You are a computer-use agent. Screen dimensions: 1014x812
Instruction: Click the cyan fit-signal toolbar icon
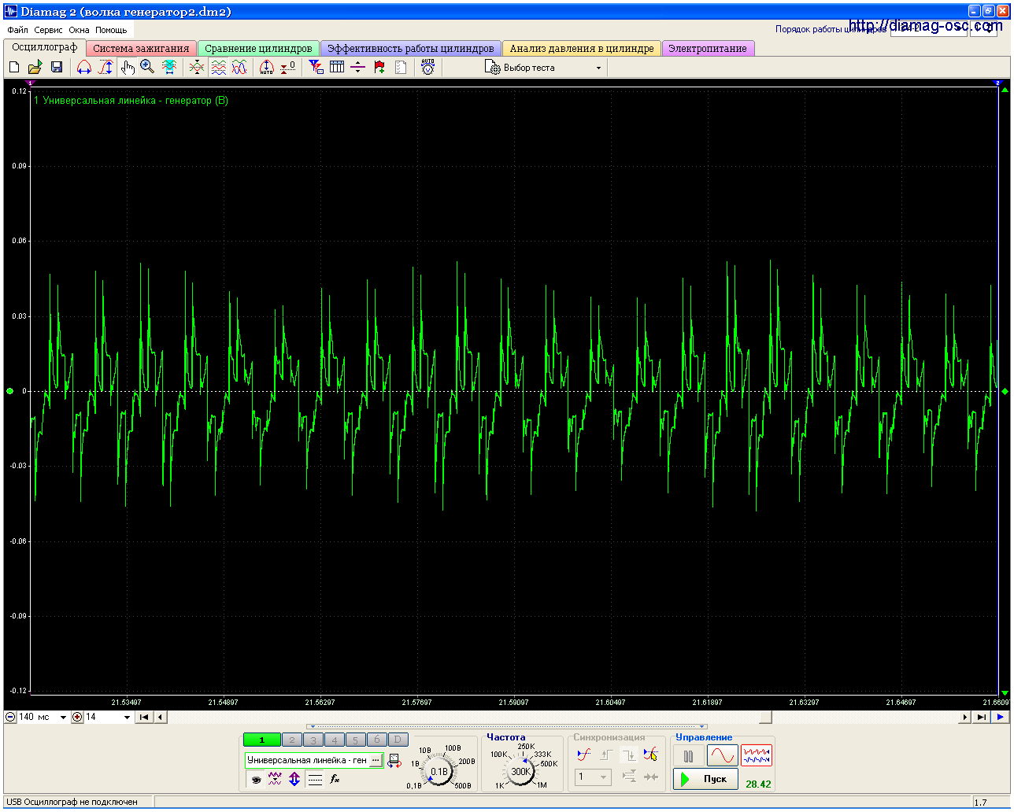[169, 68]
